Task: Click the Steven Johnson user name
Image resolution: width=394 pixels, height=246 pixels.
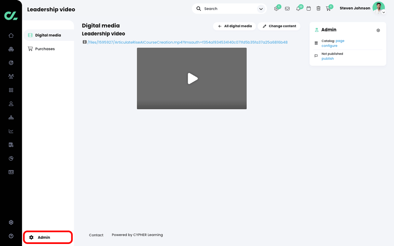Action: [355, 8]
